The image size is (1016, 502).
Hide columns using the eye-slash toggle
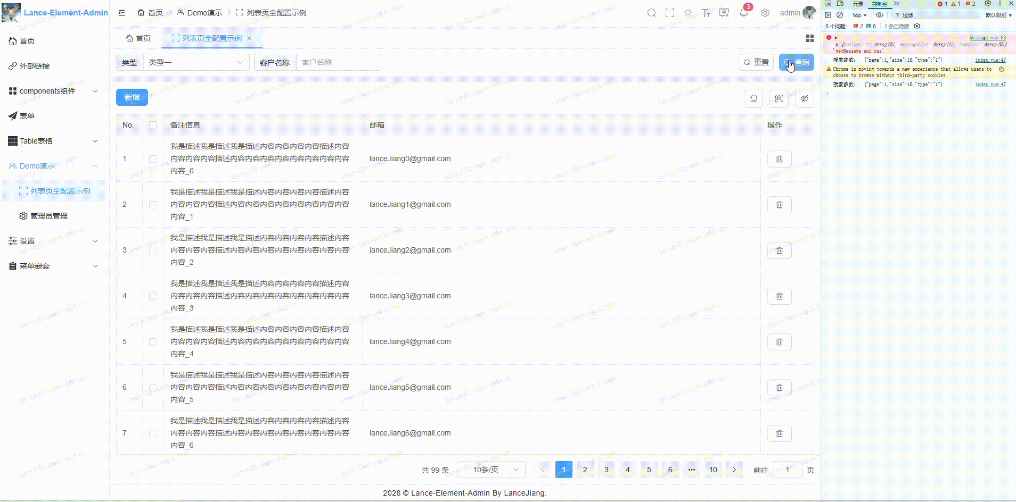[805, 98]
